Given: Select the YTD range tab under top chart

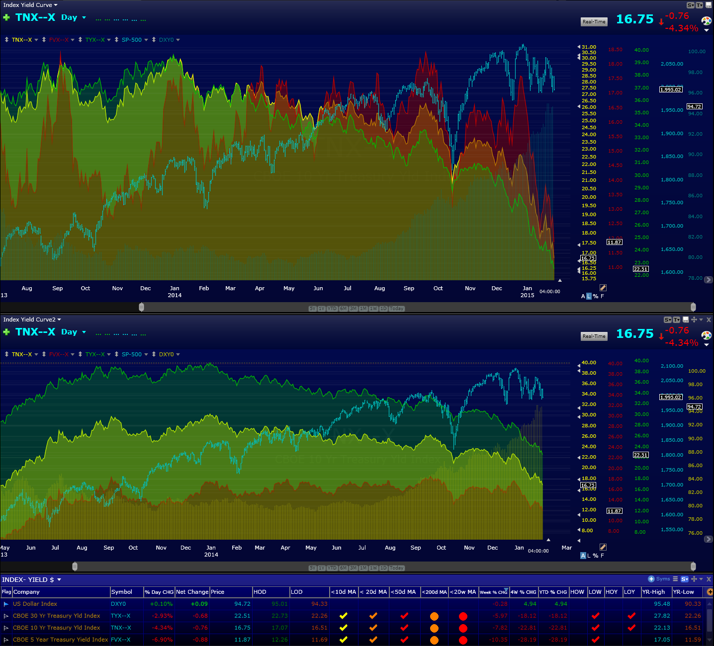Looking at the screenshot, I should [332, 309].
